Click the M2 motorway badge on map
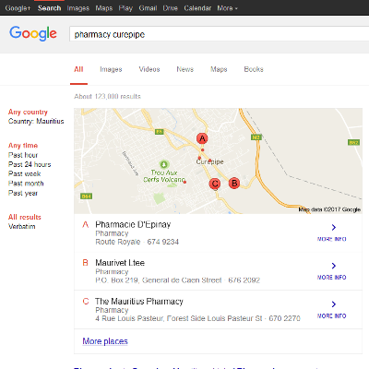The width and height of the screenshot is (369, 369). 256,137
